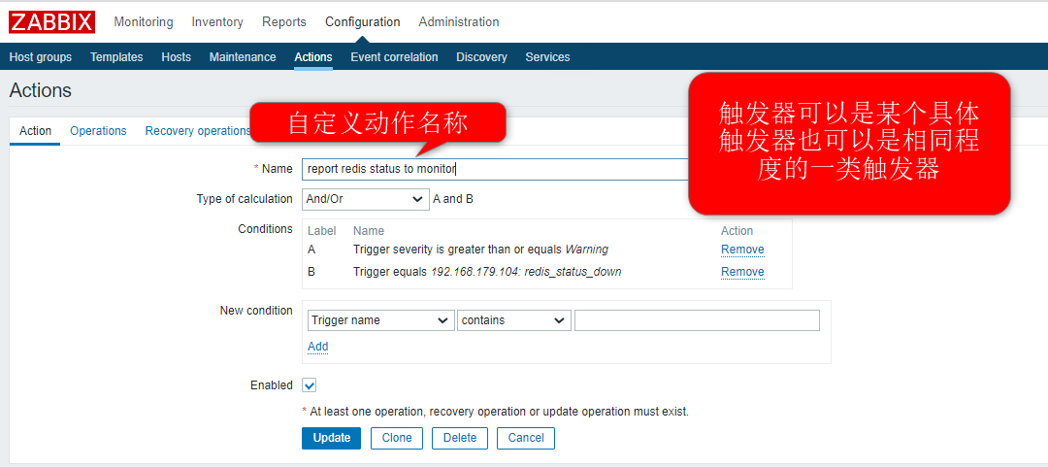
Task: Open the Monitoring menu
Action: pos(143,22)
